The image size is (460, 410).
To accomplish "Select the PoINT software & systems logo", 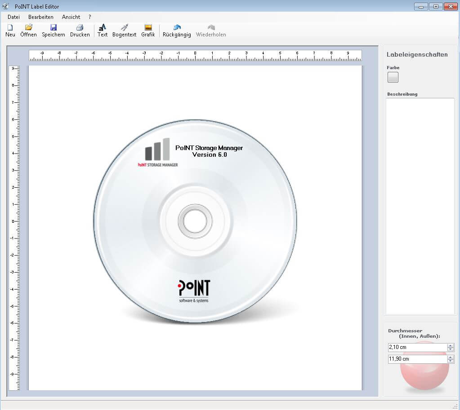I will click(x=194, y=291).
